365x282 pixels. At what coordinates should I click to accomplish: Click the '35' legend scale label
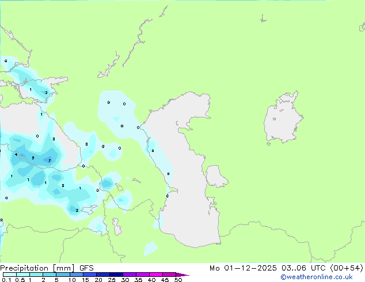coord(138,280)
